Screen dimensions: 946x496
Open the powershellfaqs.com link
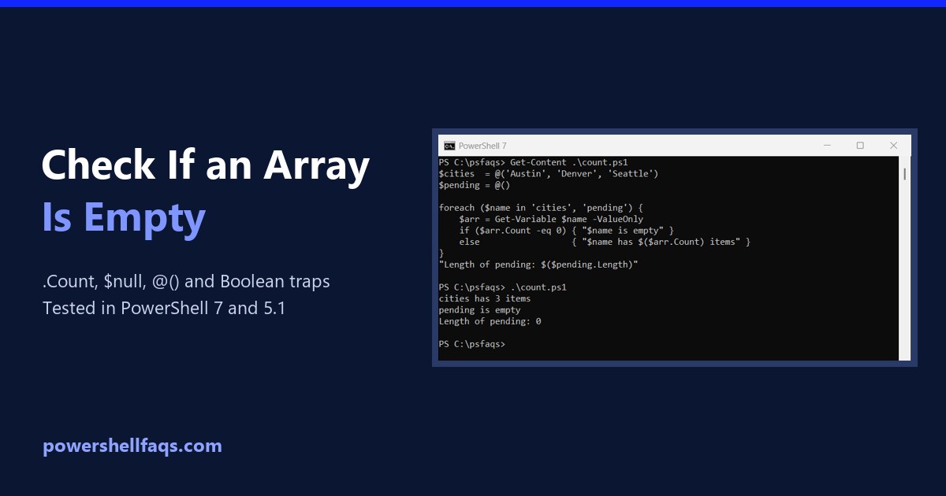(x=132, y=446)
